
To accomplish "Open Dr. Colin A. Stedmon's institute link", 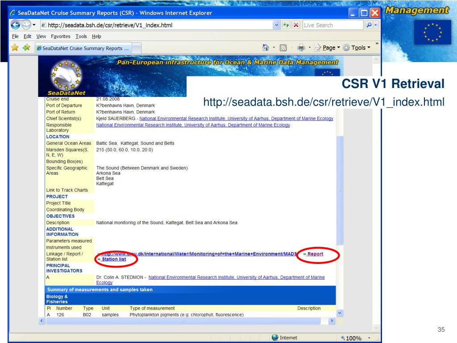I will coord(211,280).
